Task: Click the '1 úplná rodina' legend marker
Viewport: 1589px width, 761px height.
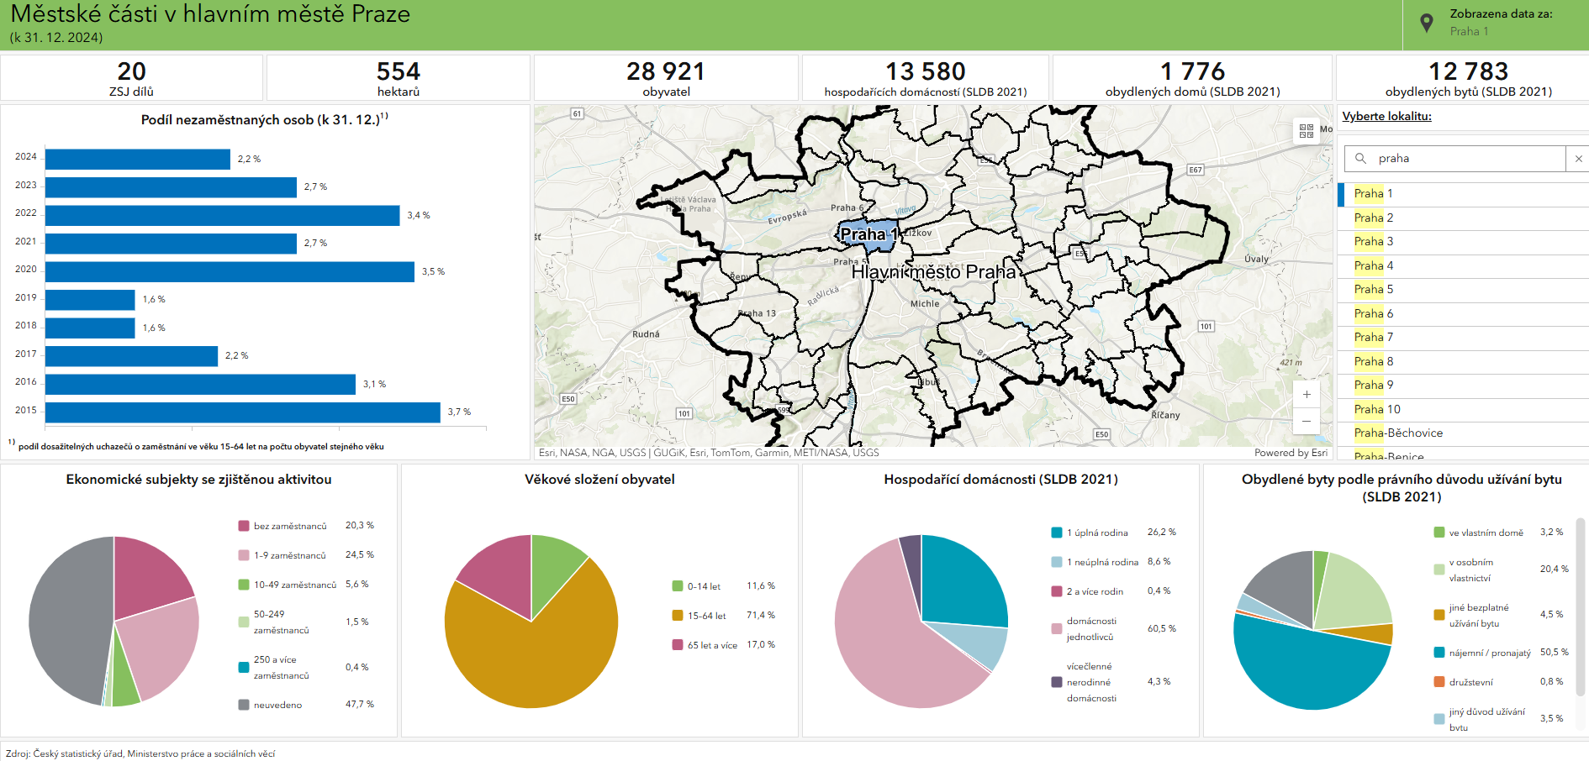Action: click(x=1057, y=533)
